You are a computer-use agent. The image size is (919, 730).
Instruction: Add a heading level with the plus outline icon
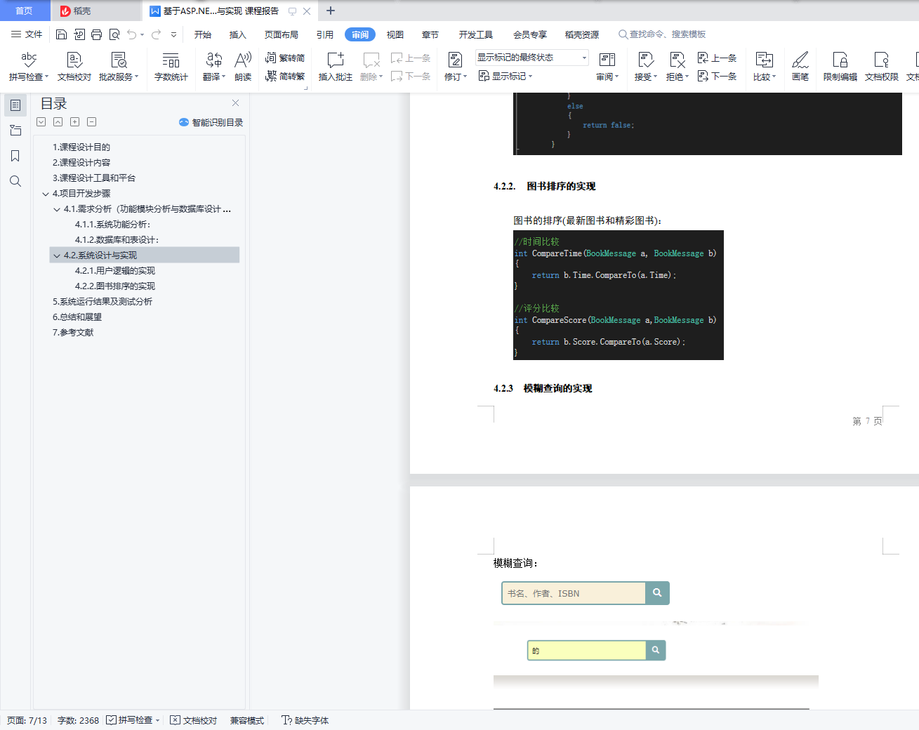point(74,122)
